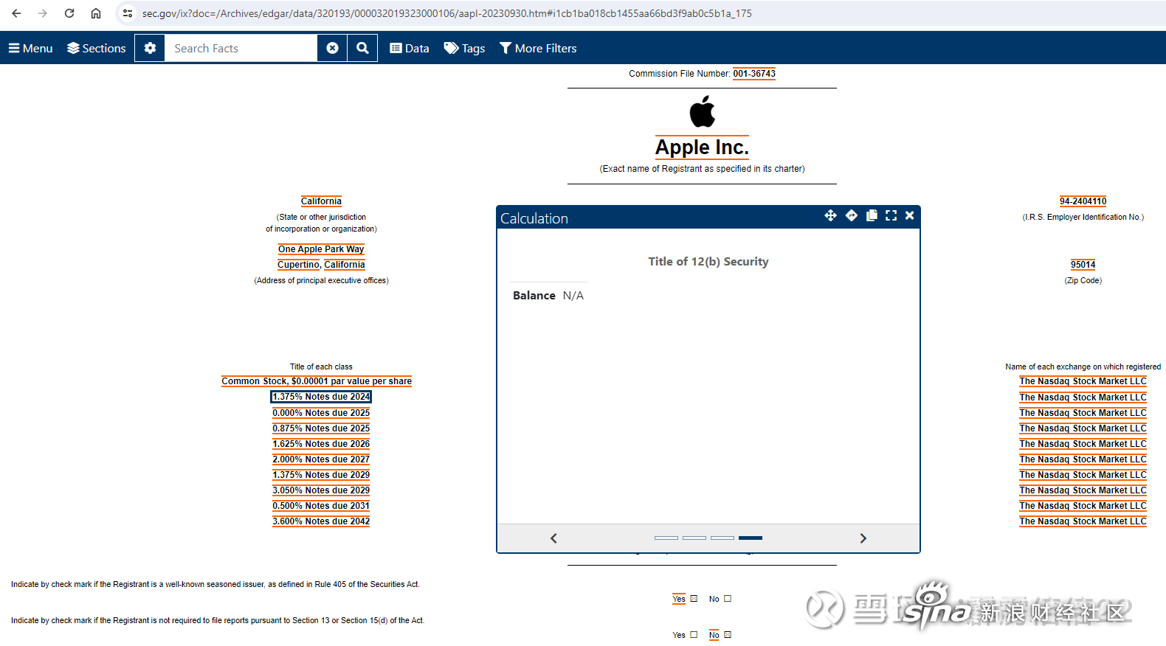Image resolution: width=1166 pixels, height=646 pixels.
Task: Go to previous slide in Calculation dialog
Action: (553, 538)
